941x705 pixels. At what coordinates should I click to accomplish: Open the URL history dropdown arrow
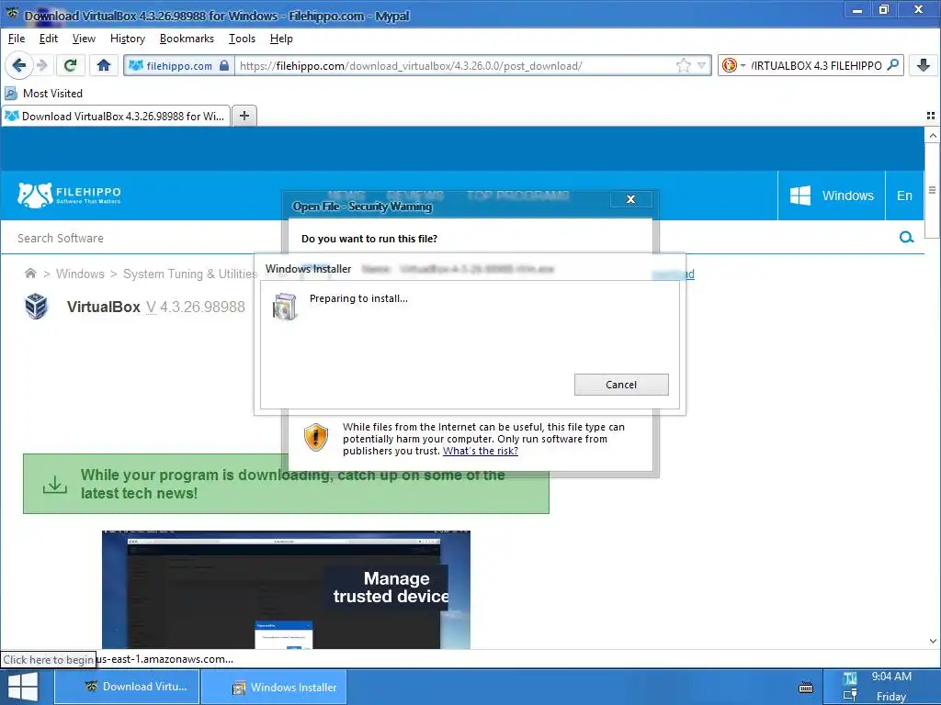[x=701, y=65]
